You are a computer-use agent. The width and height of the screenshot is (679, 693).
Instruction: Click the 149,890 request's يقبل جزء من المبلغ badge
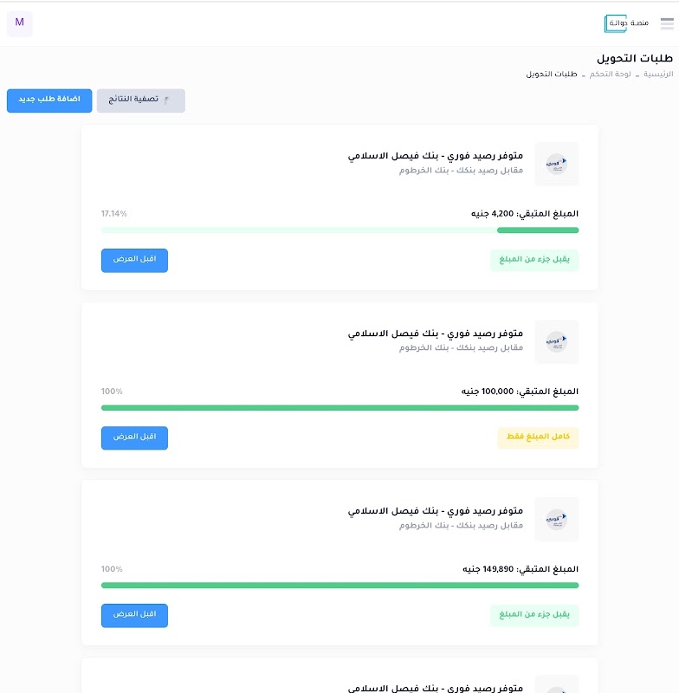pos(534,615)
